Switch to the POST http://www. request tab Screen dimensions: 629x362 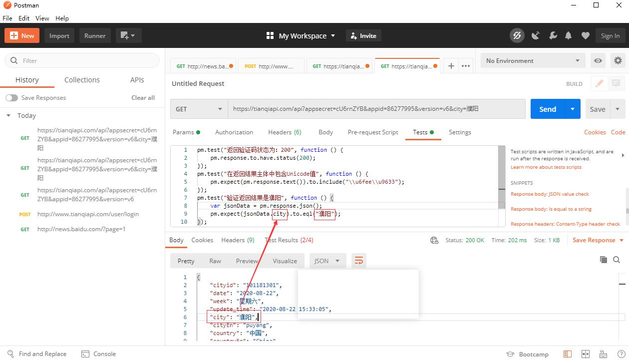pyautogui.click(x=271, y=66)
